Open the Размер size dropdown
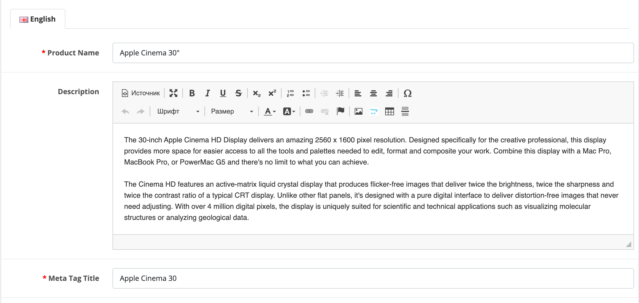 pyautogui.click(x=232, y=111)
